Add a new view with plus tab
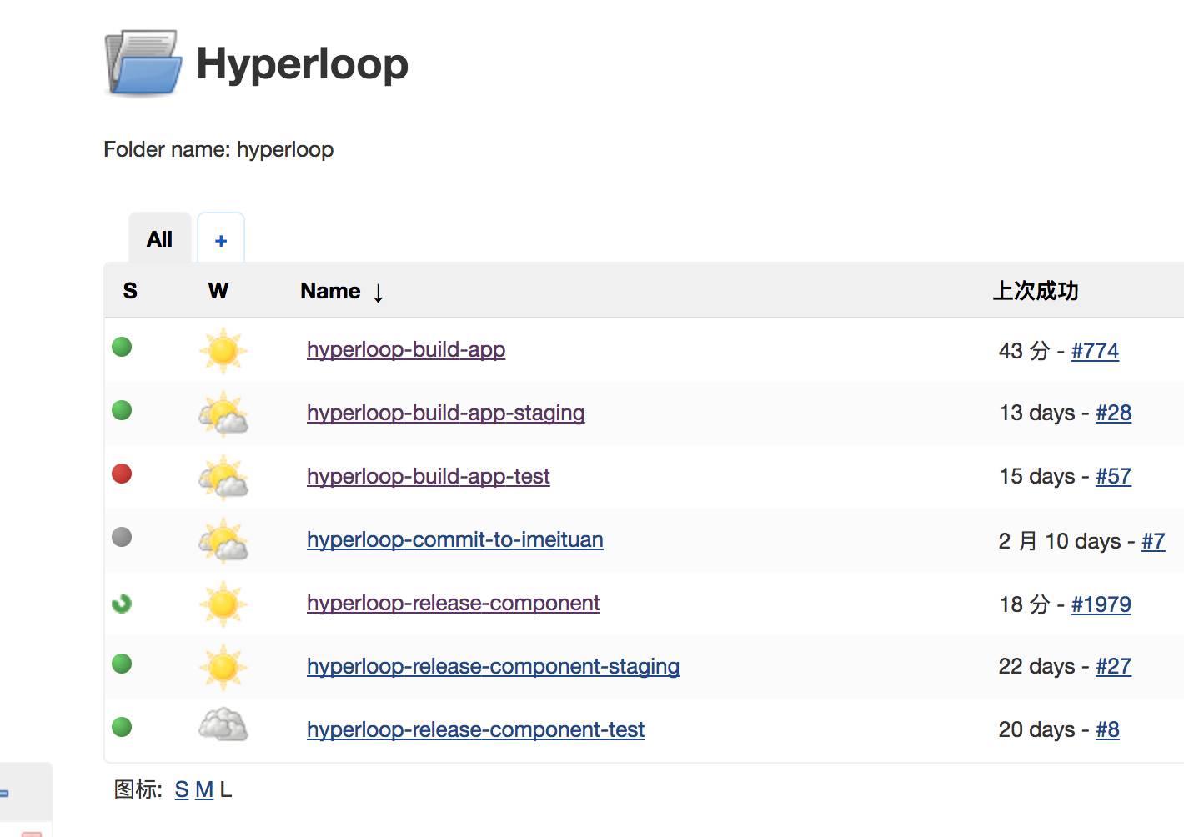The width and height of the screenshot is (1184, 837). click(221, 240)
